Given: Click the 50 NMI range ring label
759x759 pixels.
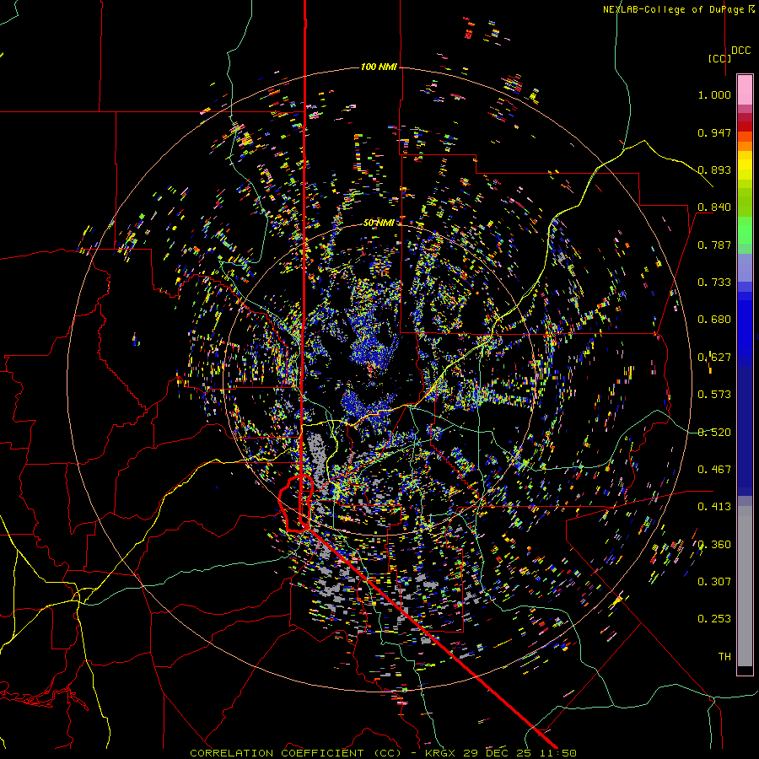Looking at the screenshot, I should [379, 223].
